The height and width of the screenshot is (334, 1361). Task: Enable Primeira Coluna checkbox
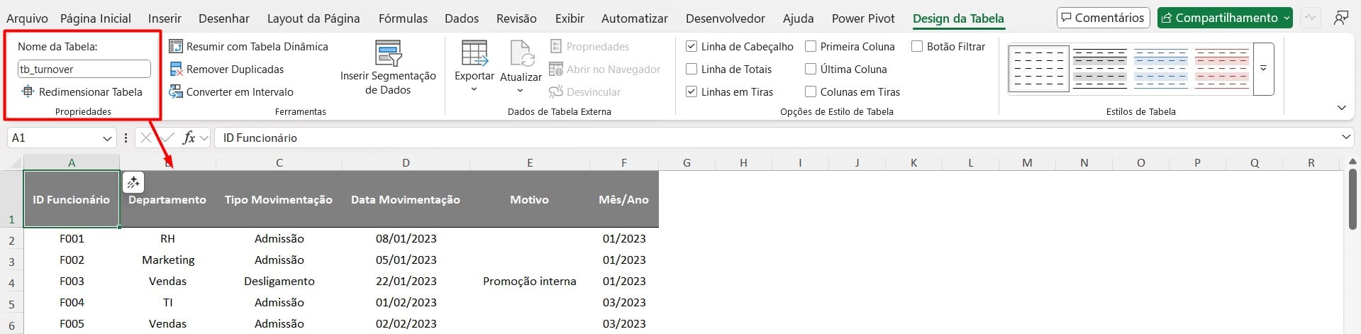pos(811,46)
